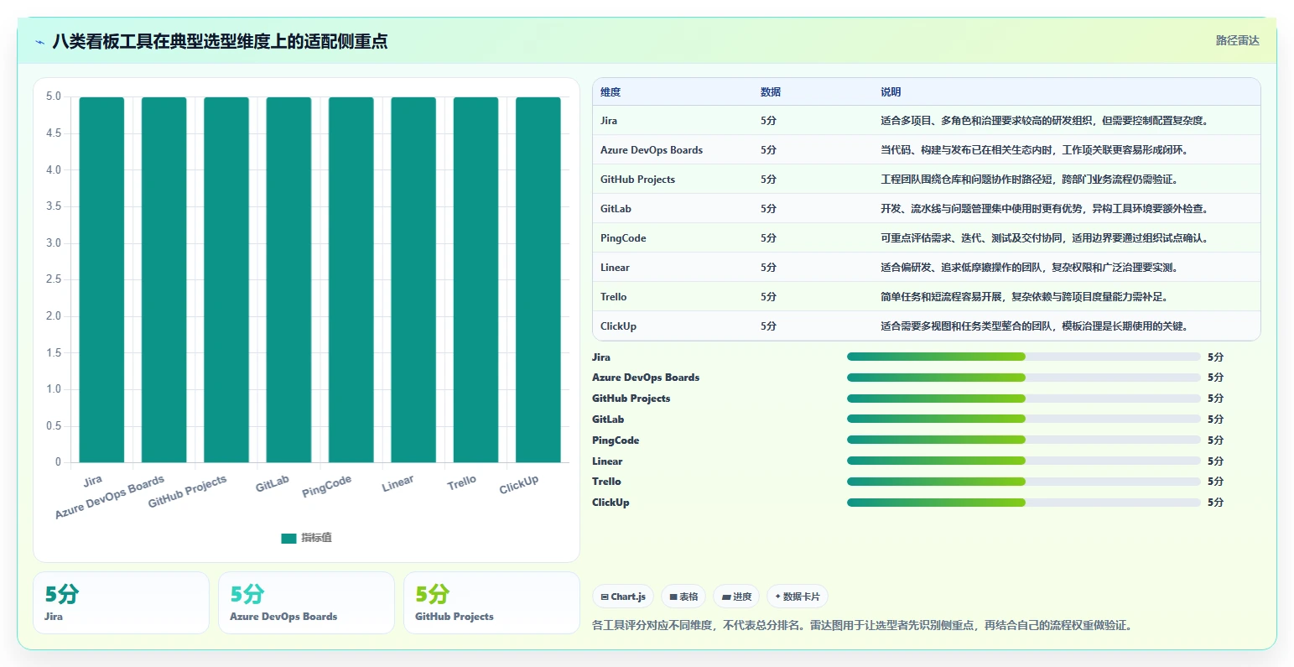
Task: Click the description starting 当代码、构建与发布
Action: point(1035,150)
